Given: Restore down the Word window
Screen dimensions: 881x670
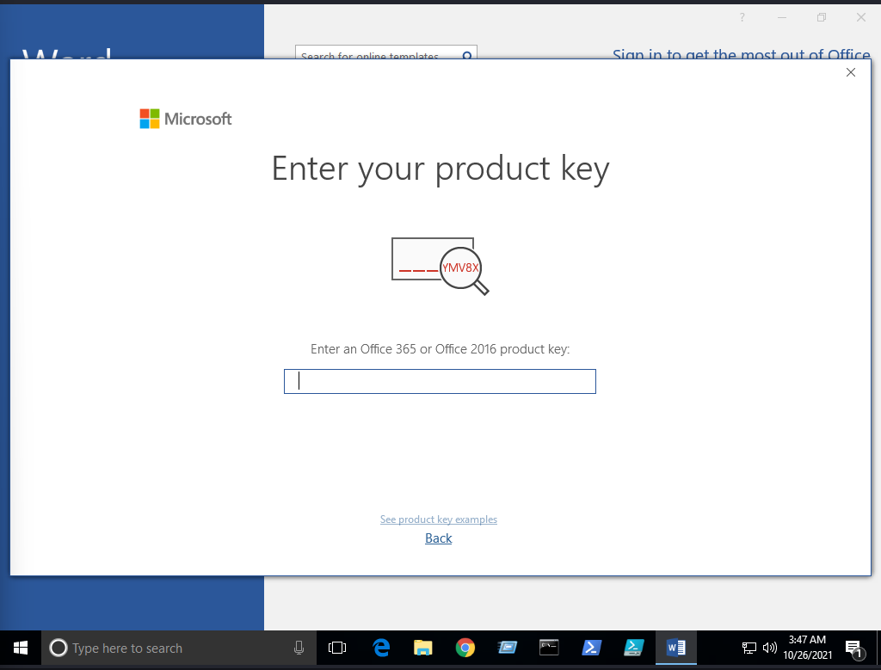Looking at the screenshot, I should click(822, 17).
